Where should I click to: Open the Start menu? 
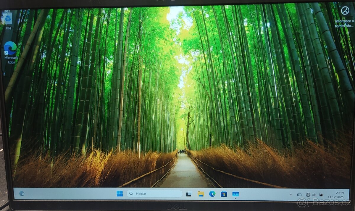pos(120,194)
